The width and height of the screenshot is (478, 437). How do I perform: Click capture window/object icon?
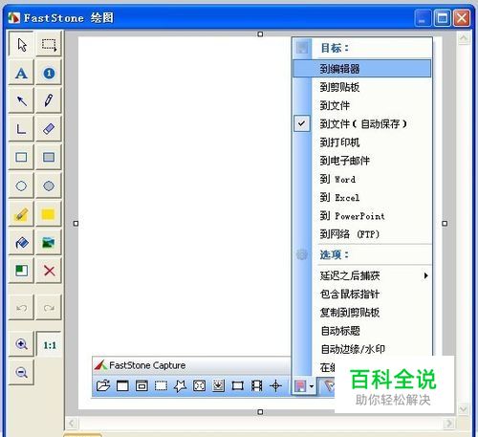[x=141, y=385]
